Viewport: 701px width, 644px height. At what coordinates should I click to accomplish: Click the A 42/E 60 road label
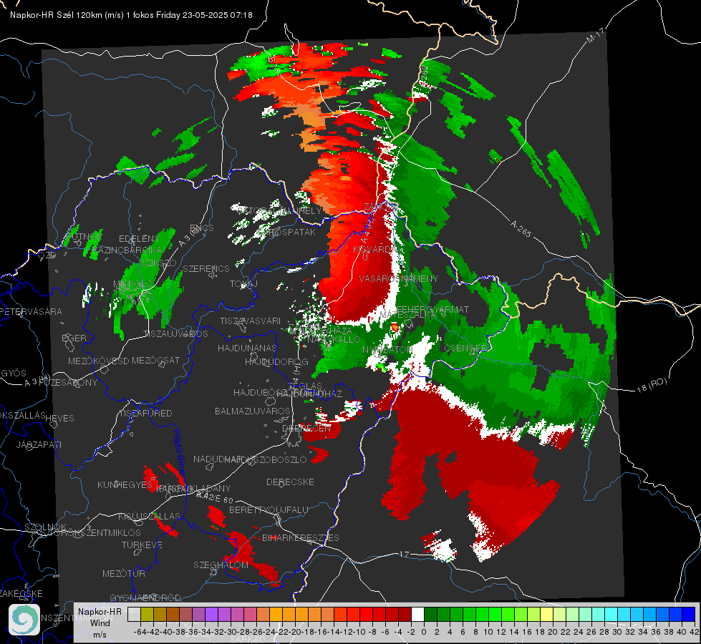pyautogui.click(x=216, y=497)
